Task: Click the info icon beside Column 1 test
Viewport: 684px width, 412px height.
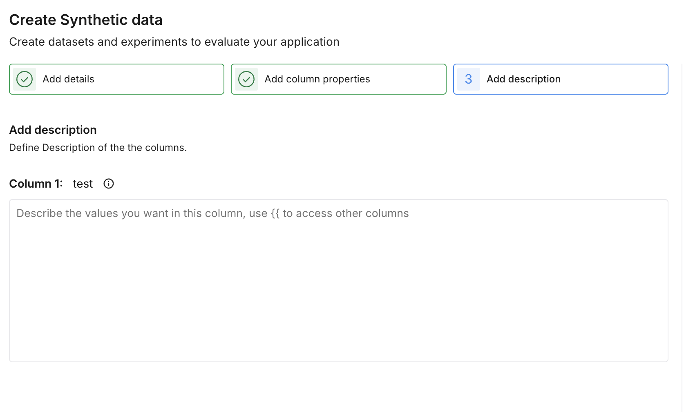Action: (x=109, y=184)
